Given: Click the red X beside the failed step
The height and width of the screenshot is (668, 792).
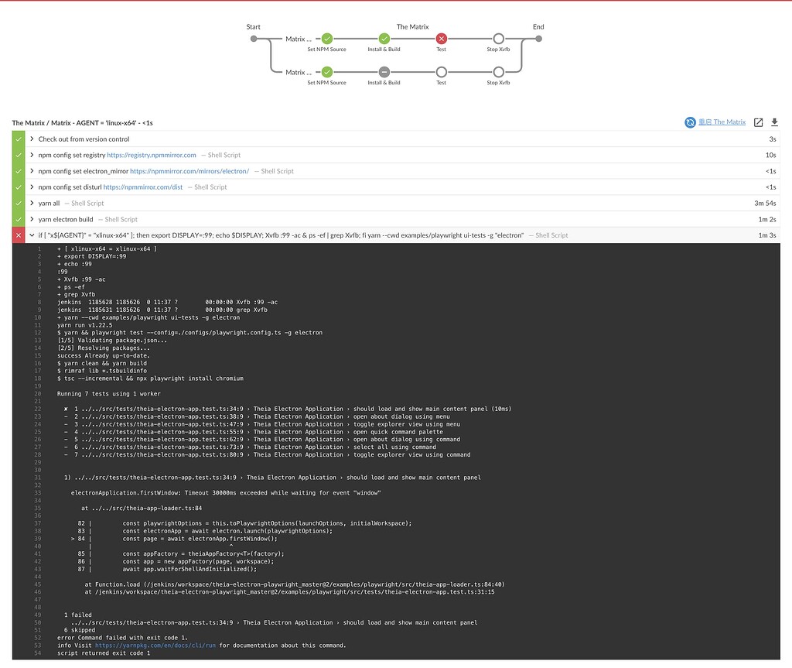Looking at the screenshot, I should pyautogui.click(x=17, y=235).
